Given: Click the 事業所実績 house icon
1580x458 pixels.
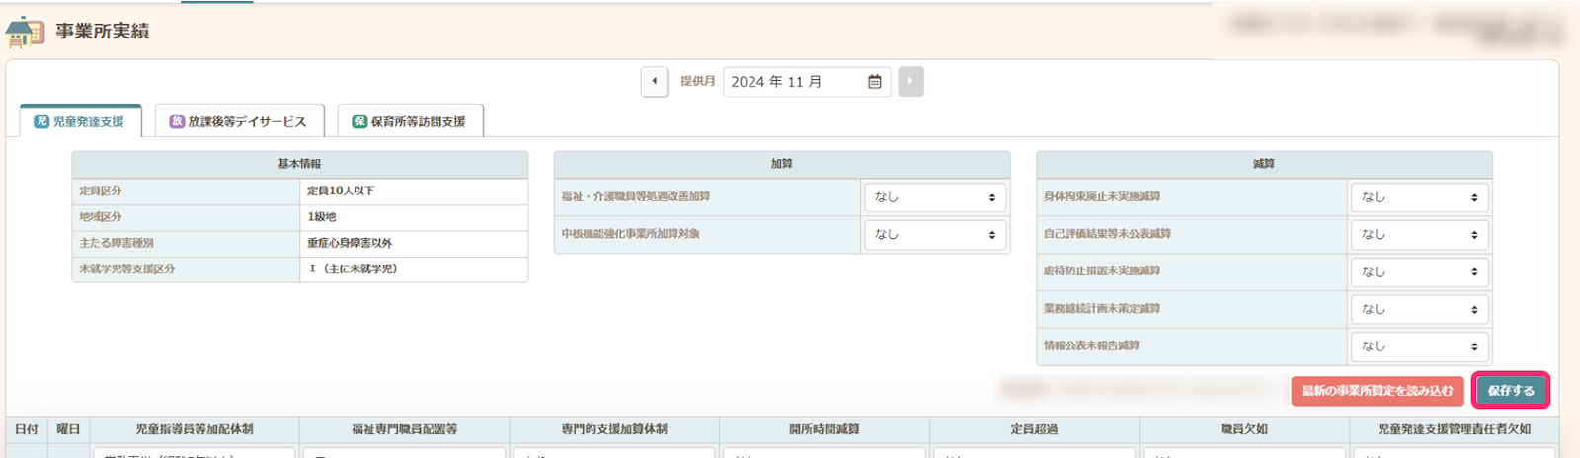Looking at the screenshot, I should (25, 32).
